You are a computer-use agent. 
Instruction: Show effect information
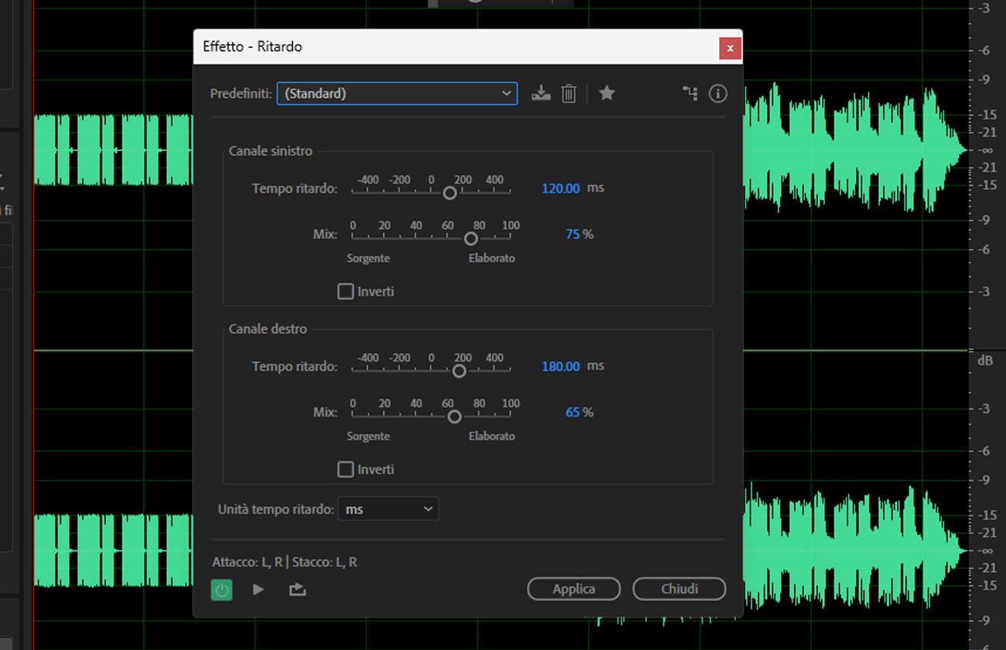click(717, 93)
